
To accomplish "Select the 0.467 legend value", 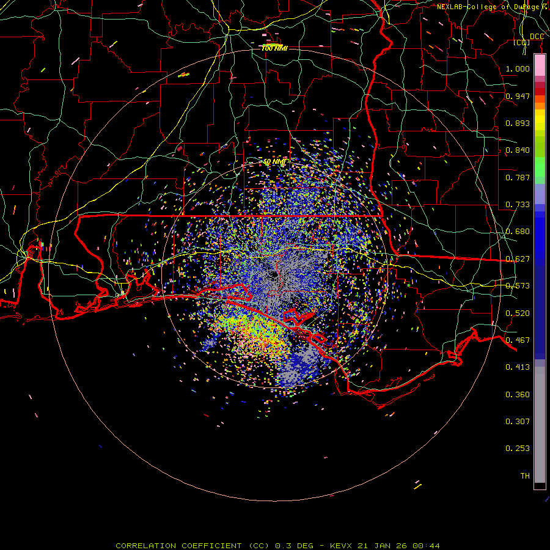I will 518,340.
